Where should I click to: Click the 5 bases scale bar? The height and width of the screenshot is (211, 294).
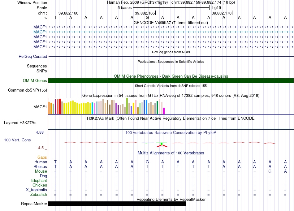click(171, 8)
